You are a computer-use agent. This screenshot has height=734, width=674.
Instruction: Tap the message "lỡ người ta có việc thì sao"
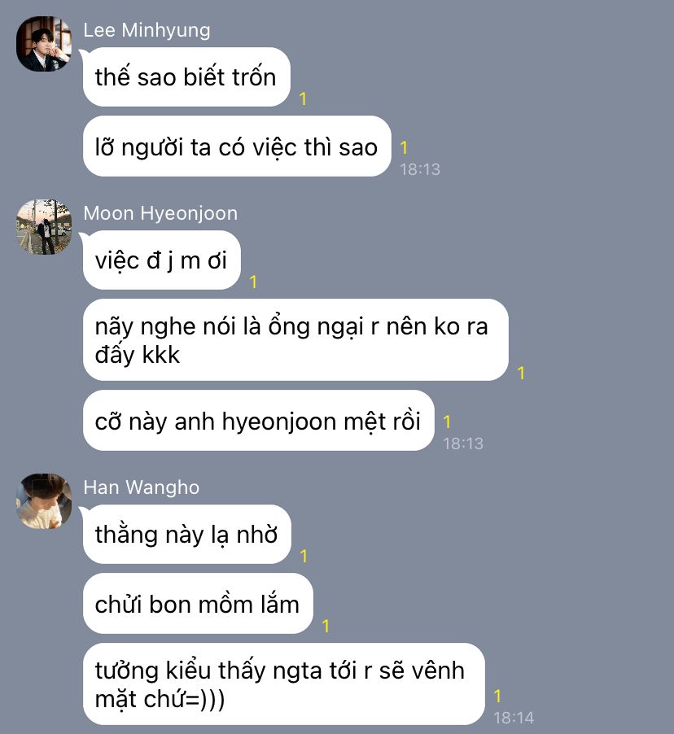tap(237, 146)
